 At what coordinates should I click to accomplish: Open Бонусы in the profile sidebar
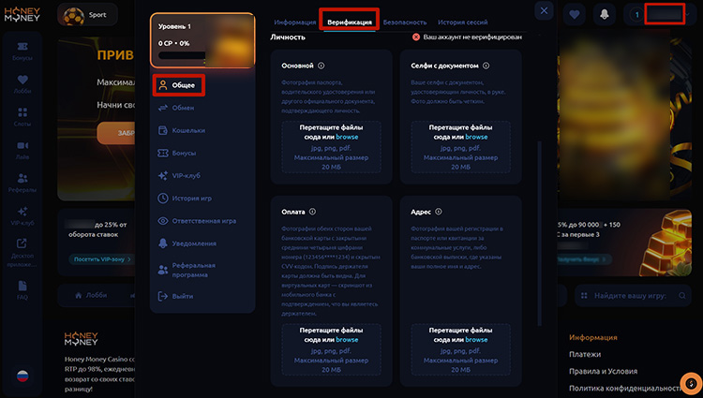(x=186, y=153)
